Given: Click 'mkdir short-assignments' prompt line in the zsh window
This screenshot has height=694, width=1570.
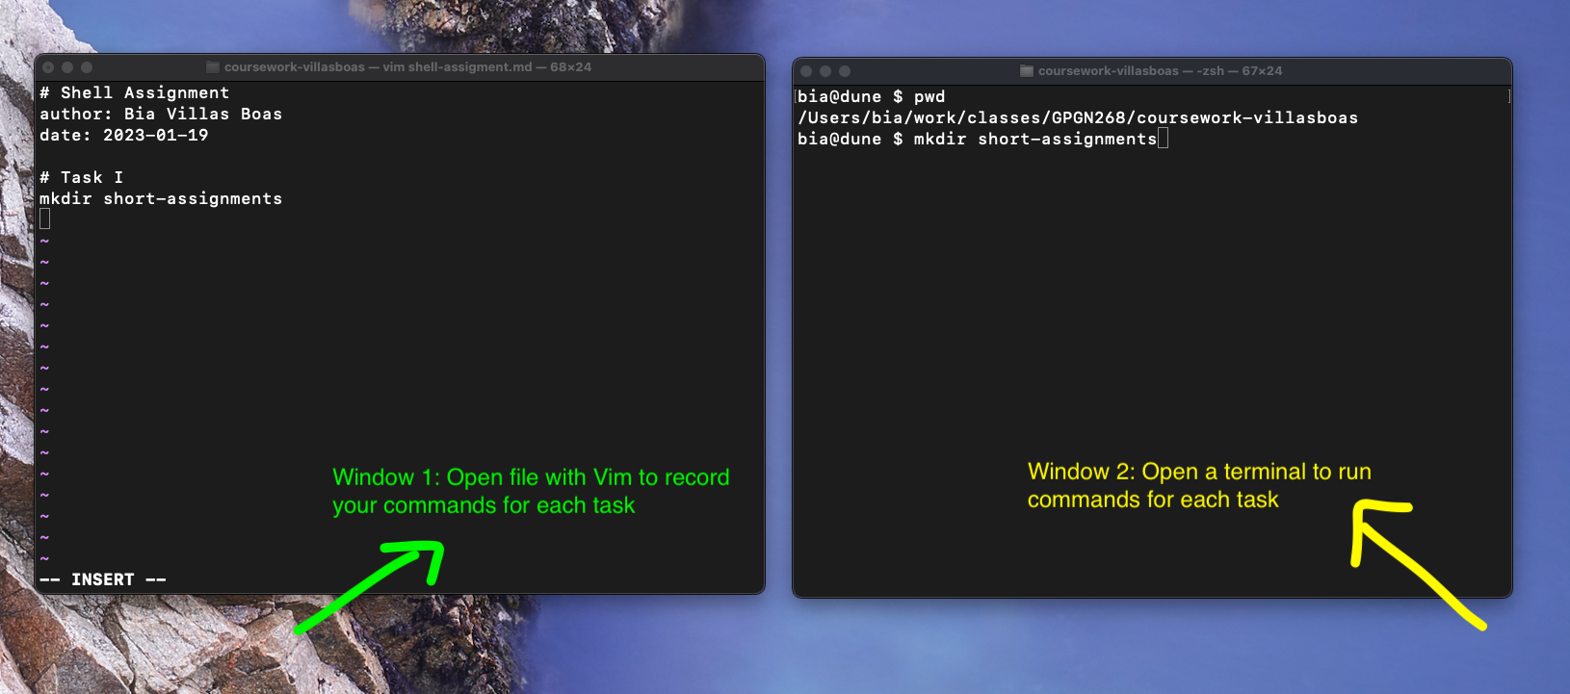Looking at the screenshot, I should click(x=978, y=139).
